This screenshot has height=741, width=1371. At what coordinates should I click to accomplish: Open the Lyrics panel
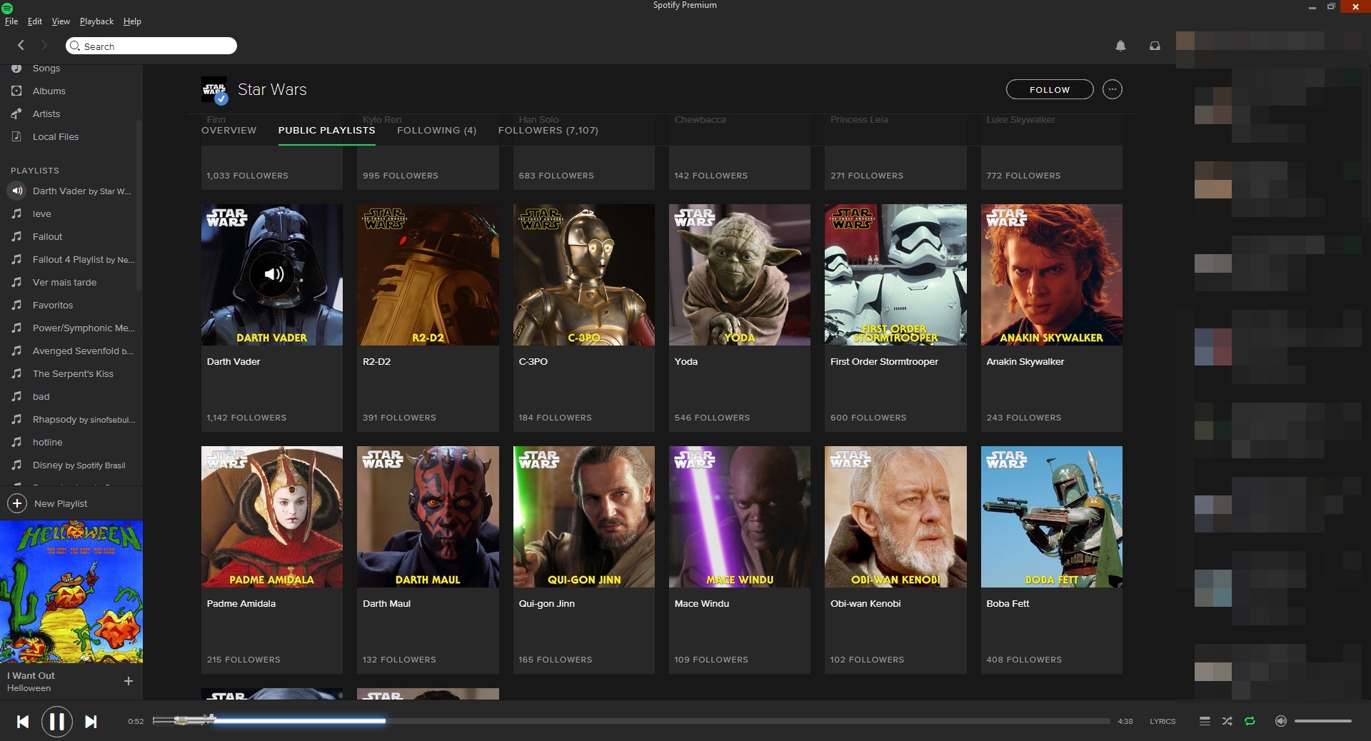pos(1162,721)
